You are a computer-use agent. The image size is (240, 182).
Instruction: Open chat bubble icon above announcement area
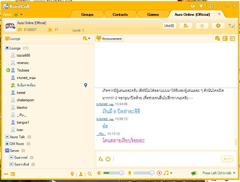pos(218,38)
